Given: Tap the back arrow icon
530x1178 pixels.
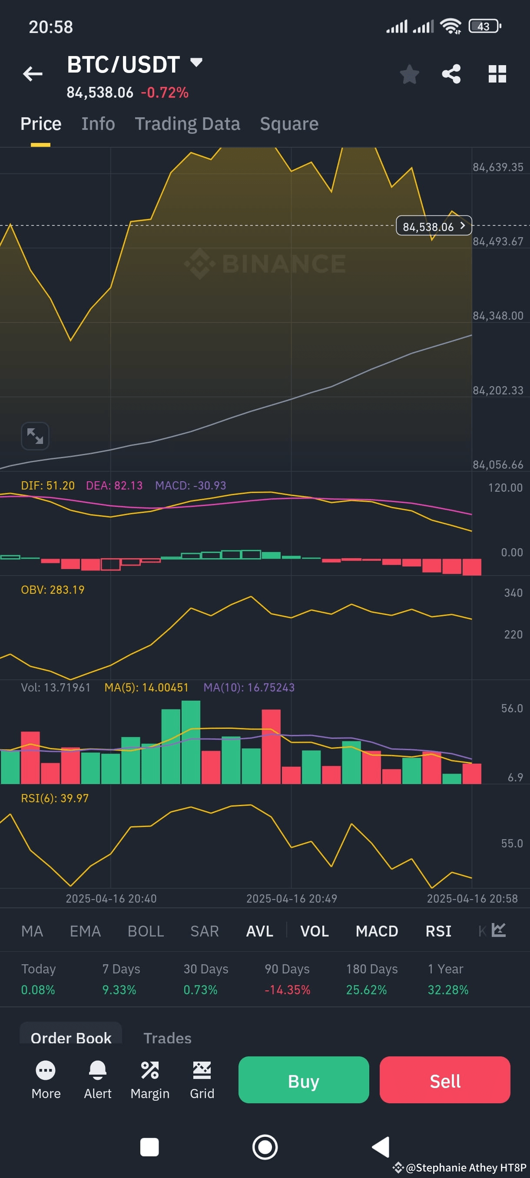Looking at the screenshot, I should (33, 74).
